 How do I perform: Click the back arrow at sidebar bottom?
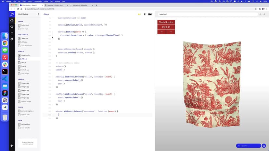point(12,145)
